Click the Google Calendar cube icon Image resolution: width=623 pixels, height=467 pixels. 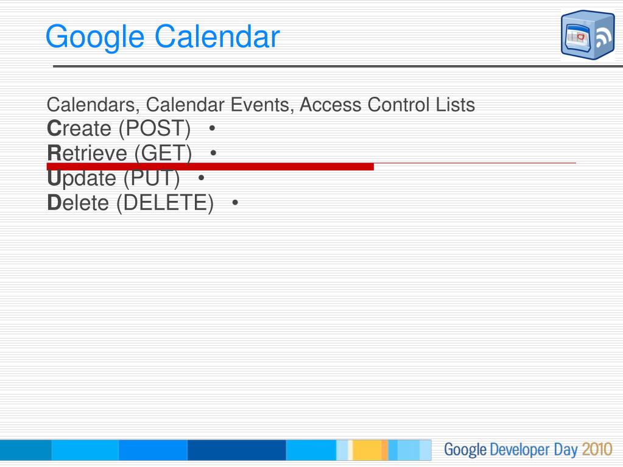tap(588, 35)
